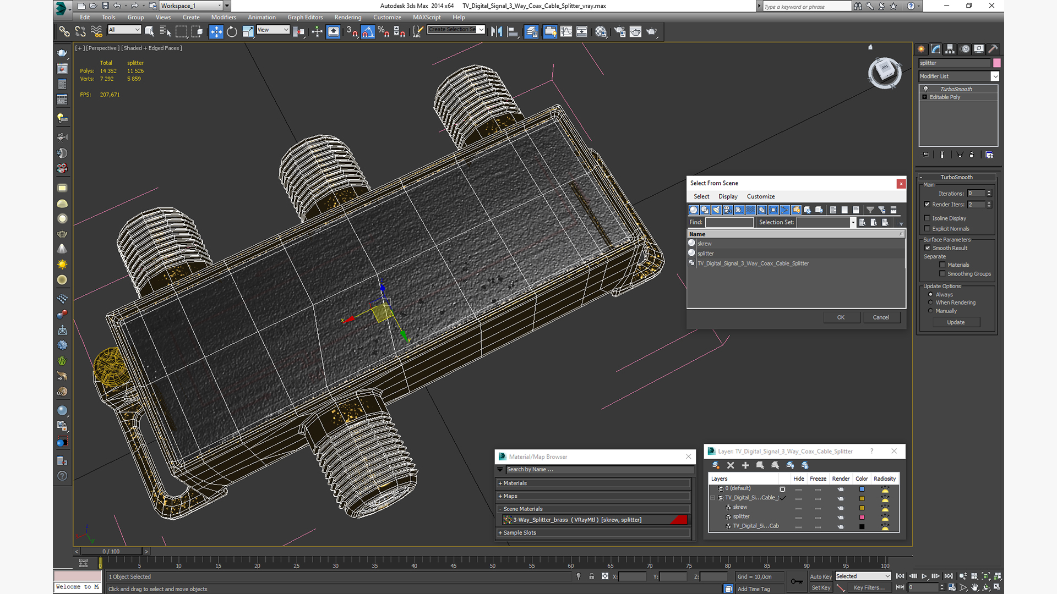1057x594 pixels.
Task: Activate the Rotate tool in toolbar
Action: tap(232, 32)
